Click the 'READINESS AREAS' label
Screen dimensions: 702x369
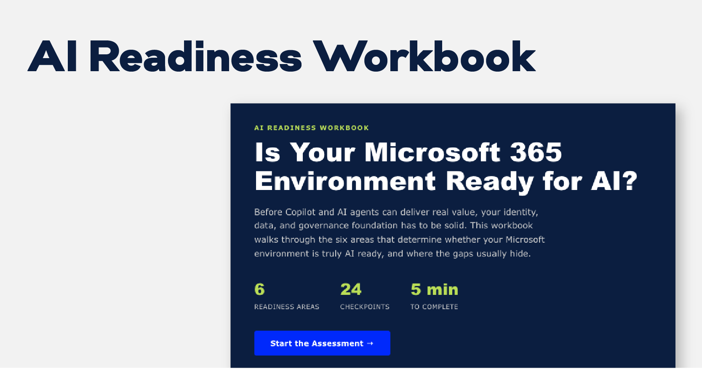pyautogui.click(x=287, y=307)
